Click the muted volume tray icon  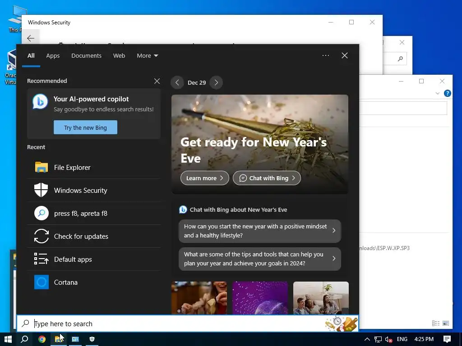(388, 340)
